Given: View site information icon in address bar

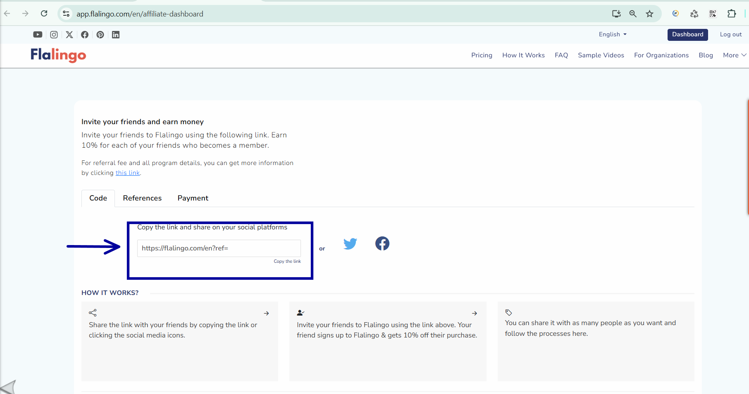Looking at the screenshot, I should pos(66,14).
